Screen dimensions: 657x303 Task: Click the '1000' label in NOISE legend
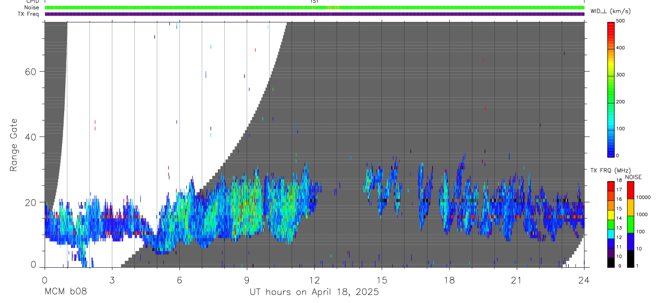coord(641,214)
